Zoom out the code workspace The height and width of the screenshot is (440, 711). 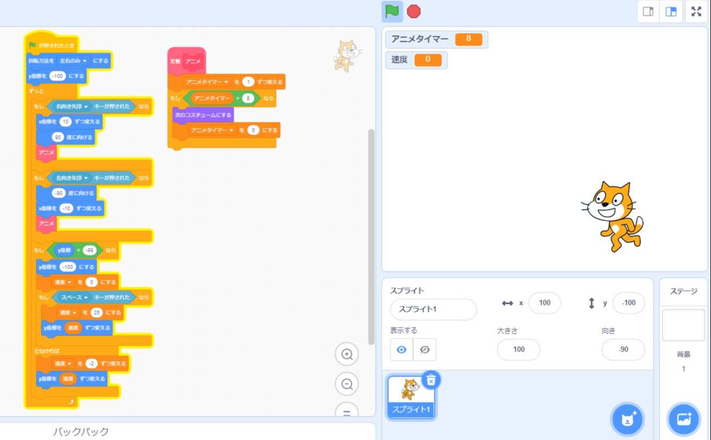tap(347, 384)
